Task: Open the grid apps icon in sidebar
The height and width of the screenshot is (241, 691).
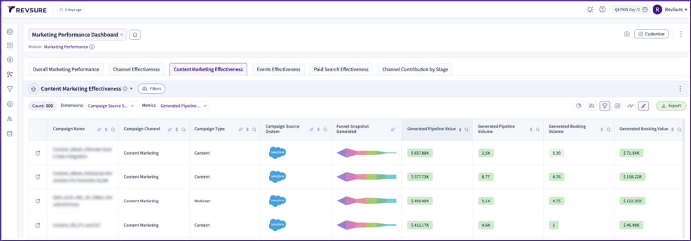Action: tap(10, 45)
